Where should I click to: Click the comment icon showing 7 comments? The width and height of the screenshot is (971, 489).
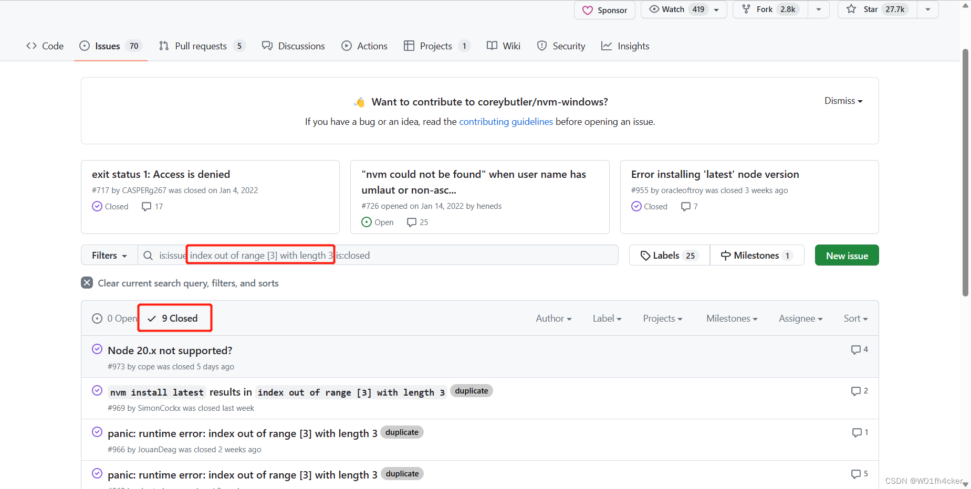(686, 207)
